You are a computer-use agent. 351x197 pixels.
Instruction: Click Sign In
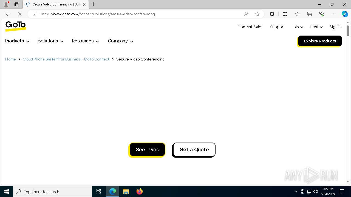coord(336,27)
